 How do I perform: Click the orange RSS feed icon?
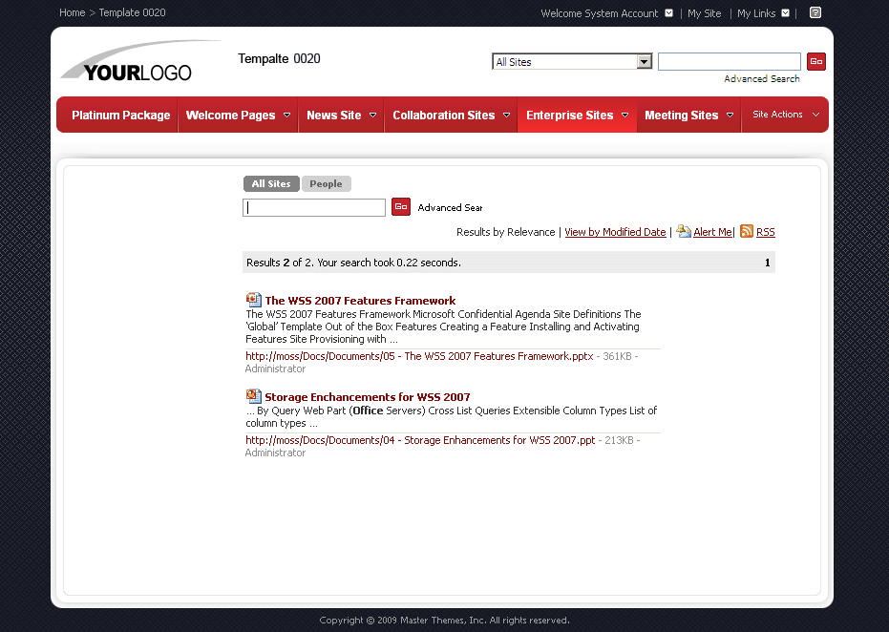pyautogui.click(x=746, y=231)
